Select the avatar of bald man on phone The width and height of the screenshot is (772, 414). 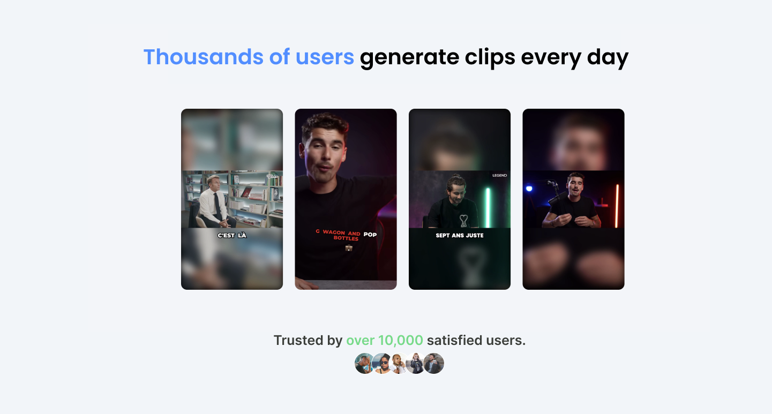pos(399,364)
